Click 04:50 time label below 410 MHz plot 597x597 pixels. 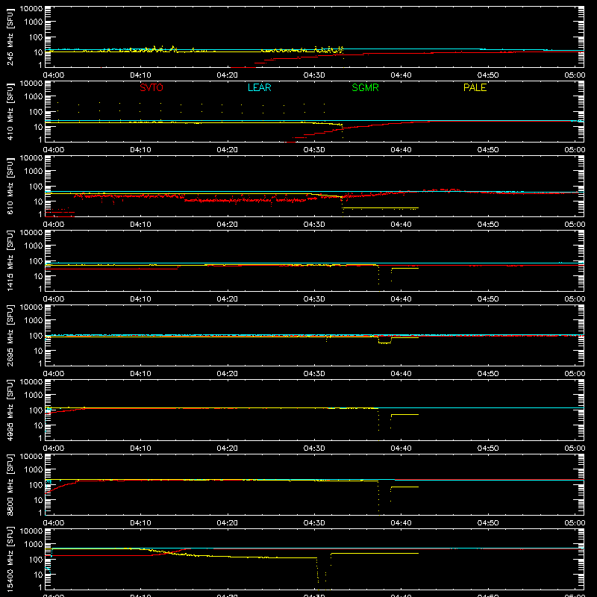488,150
